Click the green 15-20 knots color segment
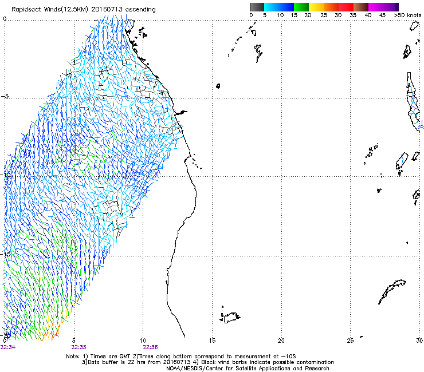The height and width of the screenshot is (372, 424). point(301,7)
